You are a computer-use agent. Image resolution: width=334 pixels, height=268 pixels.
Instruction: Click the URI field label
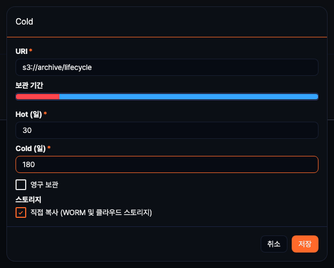click(x=21, y=51)
